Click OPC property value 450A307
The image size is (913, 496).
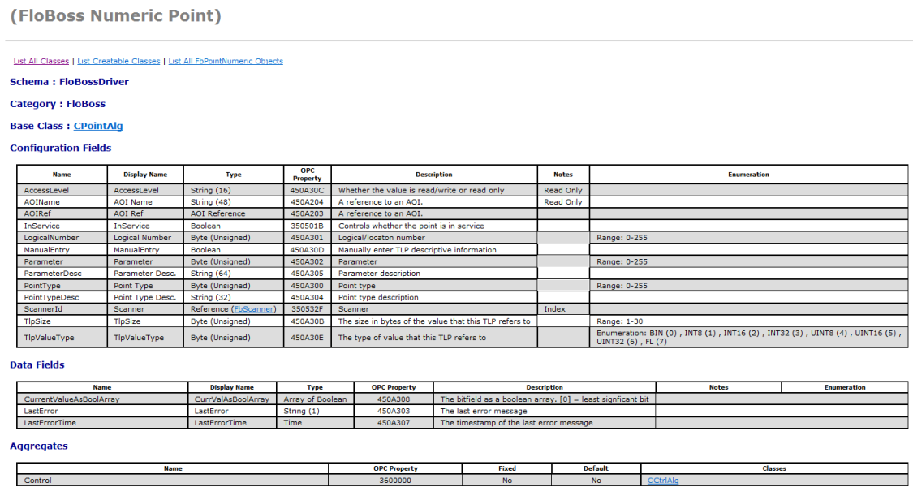pyautogui.click(x=393, y=423)
